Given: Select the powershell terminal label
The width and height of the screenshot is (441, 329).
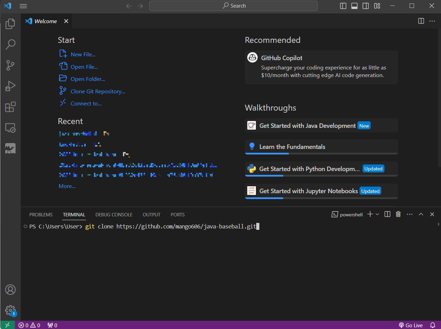Looking at the screenshot, I should tap(347, 214).
